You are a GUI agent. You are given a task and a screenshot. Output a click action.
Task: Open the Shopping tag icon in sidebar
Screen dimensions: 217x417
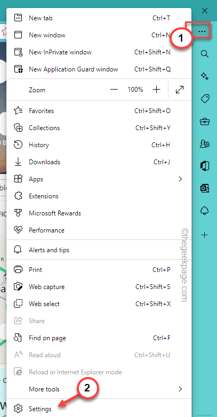[x=205, y=99]
